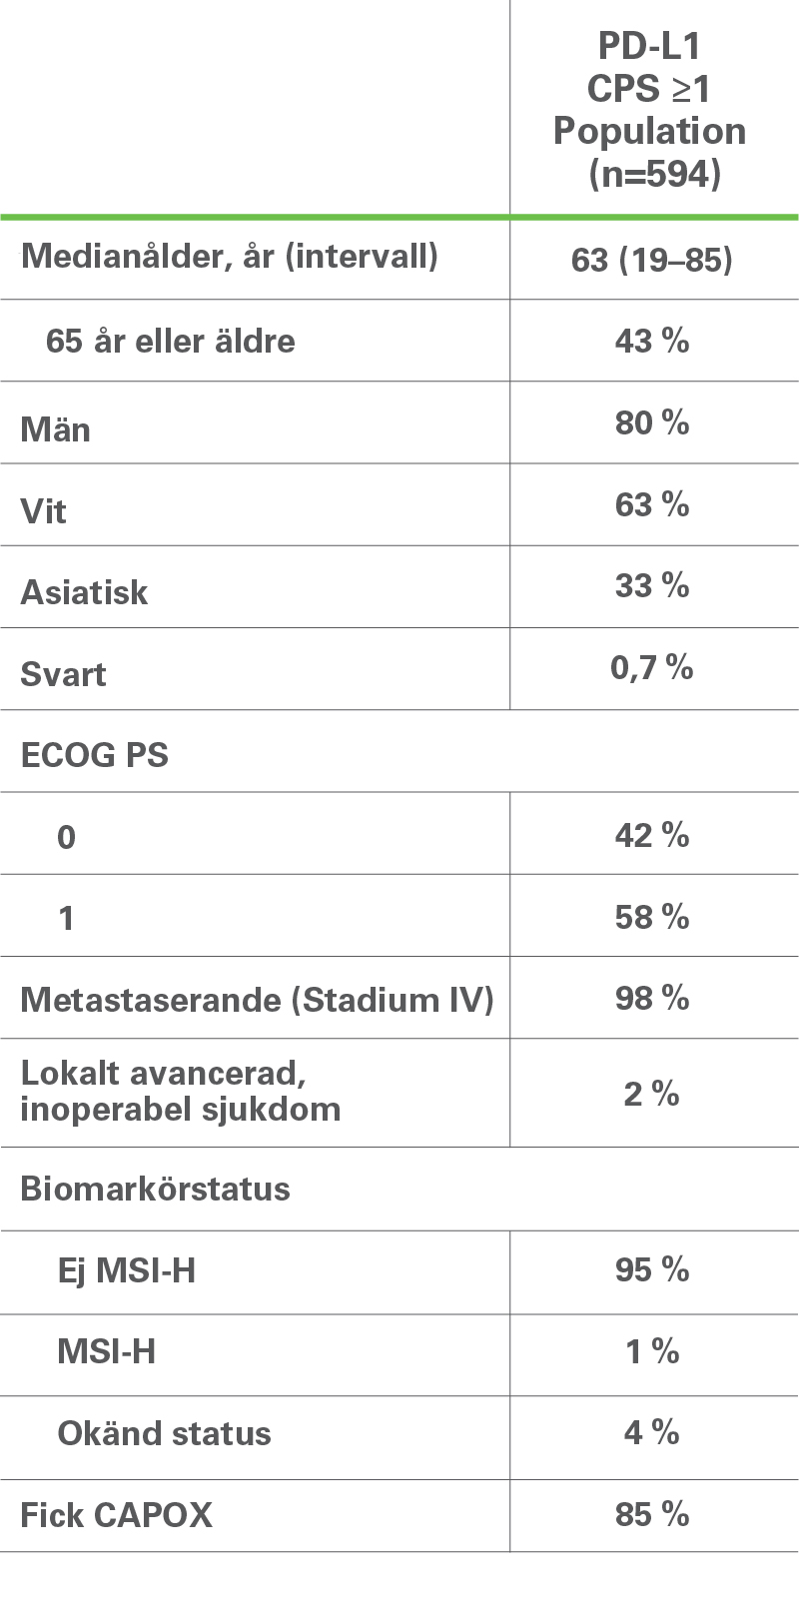799x1617 pixels.
Task: Click the Asiatisk row label
Action: tap(85, 592)
